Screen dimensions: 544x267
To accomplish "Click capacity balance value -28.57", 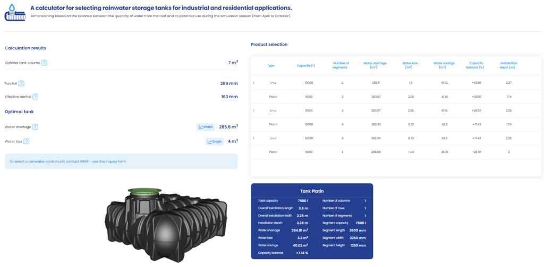I will pyautogui.click(x=477, y=152).
